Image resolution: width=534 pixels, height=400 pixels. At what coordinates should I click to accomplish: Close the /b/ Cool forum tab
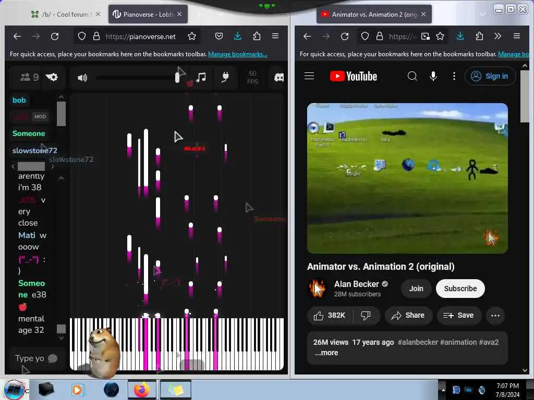pos(98,14)
